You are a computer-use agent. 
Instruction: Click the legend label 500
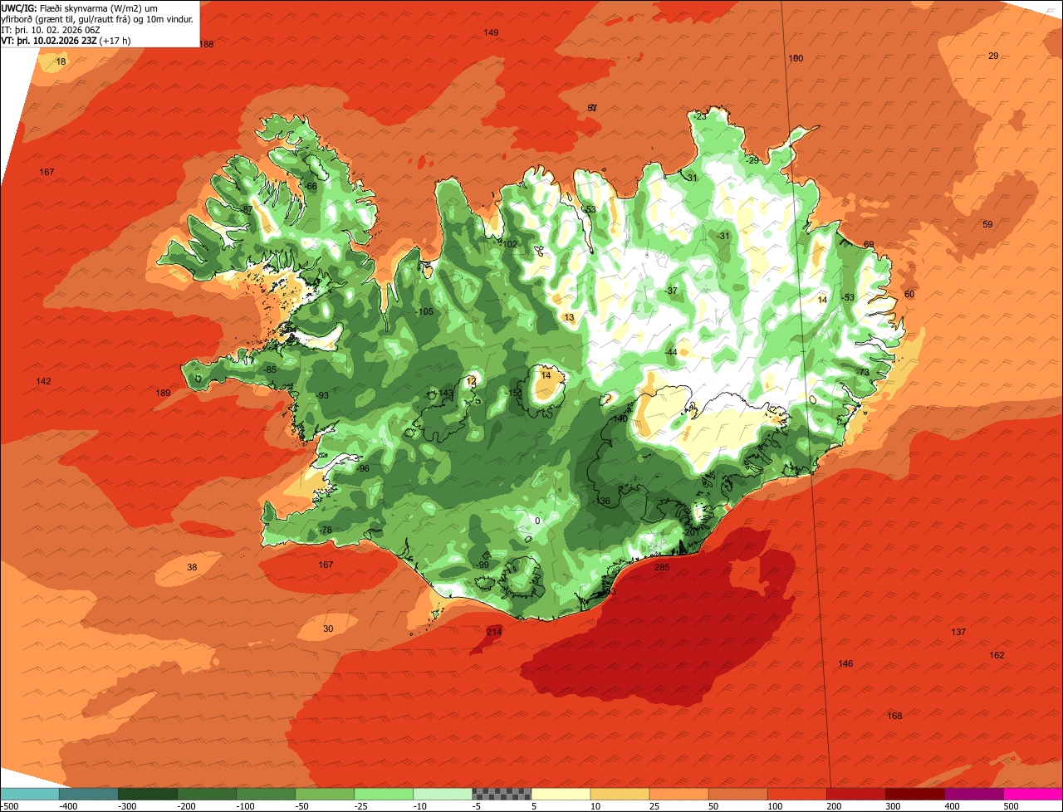coord(1011,805)
